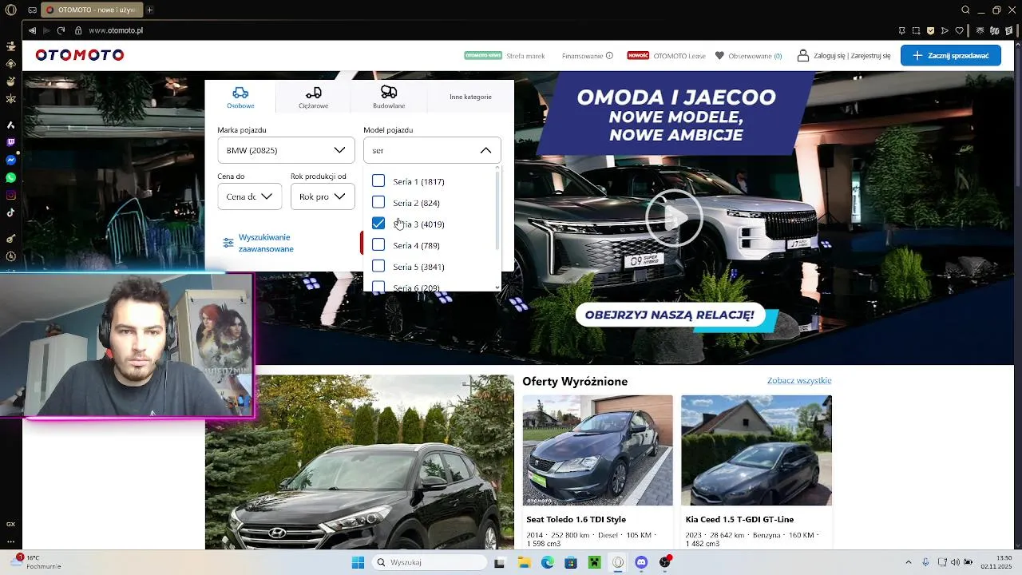
Task: Open Zobacz wszystkie featured offers link
Action: tap(799, 381)
